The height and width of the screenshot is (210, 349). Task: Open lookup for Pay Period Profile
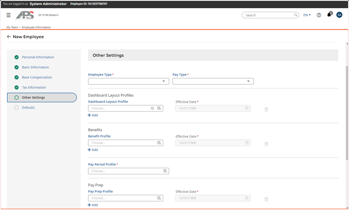[x=165, y=171]
